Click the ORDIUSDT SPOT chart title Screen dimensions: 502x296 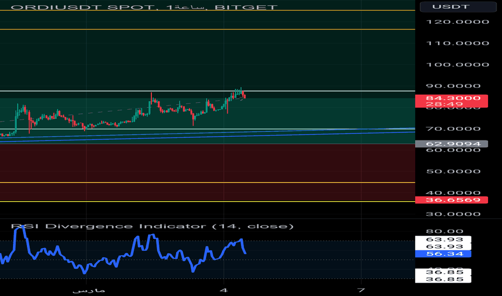144,7
